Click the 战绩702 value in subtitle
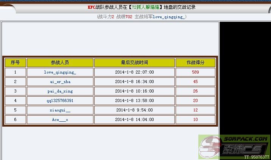Viewport: 271px width, 160px height. (x=124, y=17)
